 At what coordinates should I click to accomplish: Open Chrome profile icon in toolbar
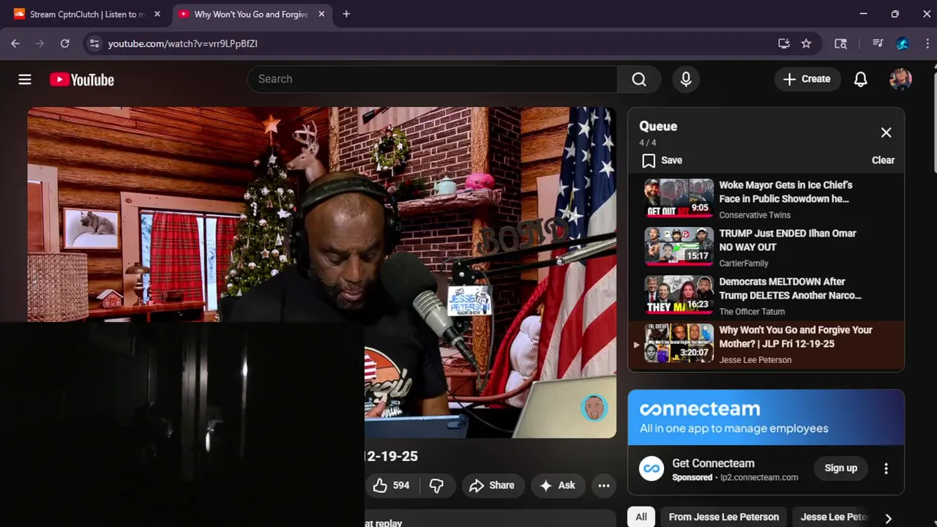tap(903, 43)
